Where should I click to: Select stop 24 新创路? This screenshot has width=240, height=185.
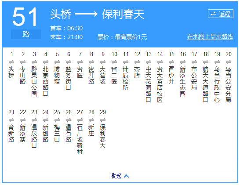click(x=46, y=133)
